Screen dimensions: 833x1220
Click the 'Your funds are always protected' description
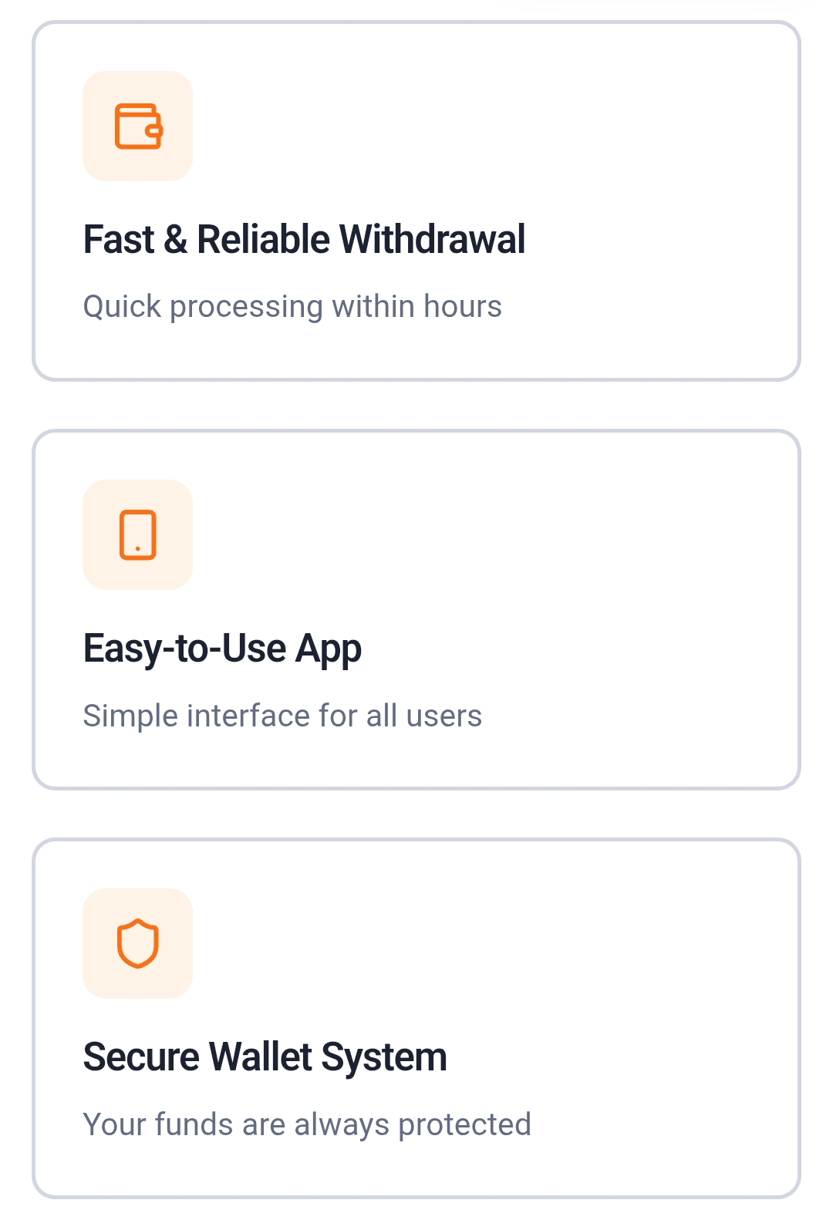[307, 1124]
